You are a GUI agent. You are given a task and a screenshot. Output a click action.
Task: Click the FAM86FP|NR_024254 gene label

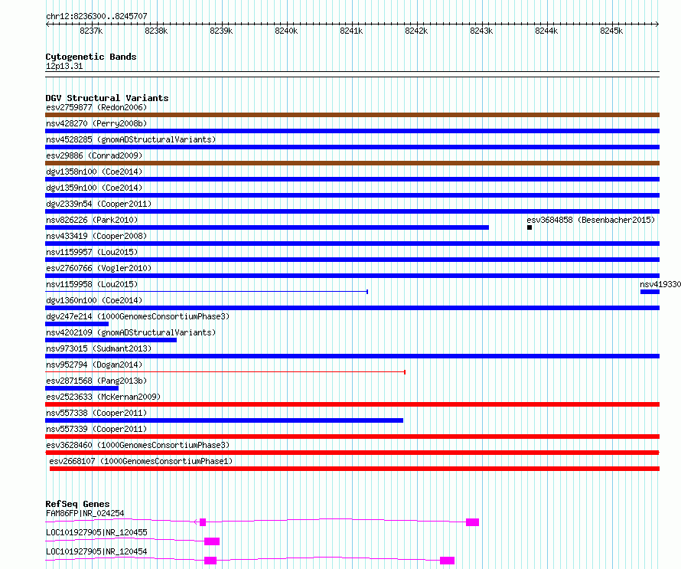[85, 513]
